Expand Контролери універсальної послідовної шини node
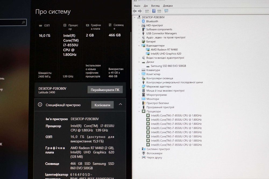This screenshot has height=179, width=269. 139,82
